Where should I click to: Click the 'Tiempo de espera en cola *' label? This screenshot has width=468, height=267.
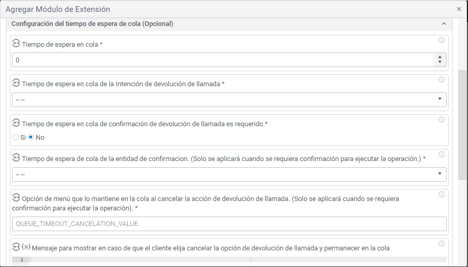[62, 44]
